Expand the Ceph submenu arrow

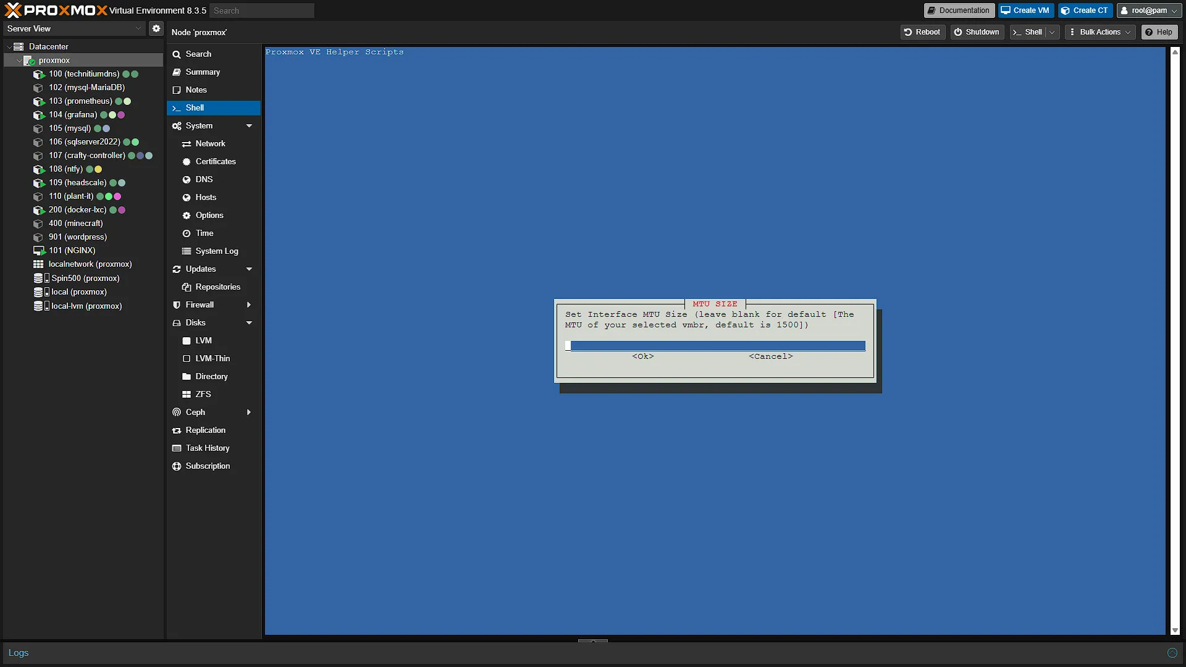249,413
